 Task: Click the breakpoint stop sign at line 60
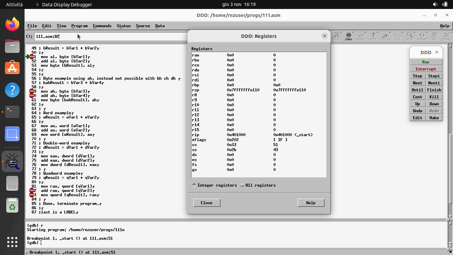(32, 96)
